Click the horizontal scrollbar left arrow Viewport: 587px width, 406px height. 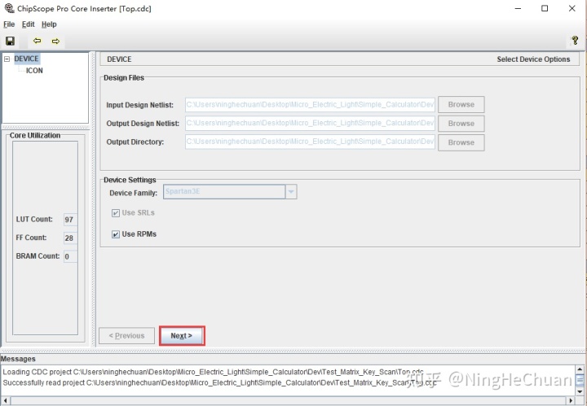pos(5,401)
